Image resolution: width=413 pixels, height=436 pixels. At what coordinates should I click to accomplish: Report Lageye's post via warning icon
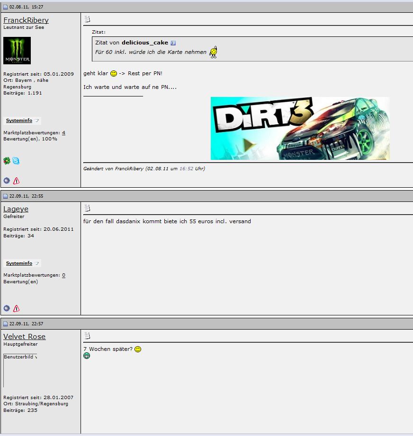click(17, 308)
